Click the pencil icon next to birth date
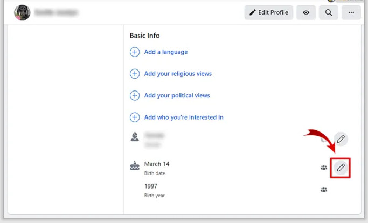Screen dimensions: 368x223 (x=341, y=168)
